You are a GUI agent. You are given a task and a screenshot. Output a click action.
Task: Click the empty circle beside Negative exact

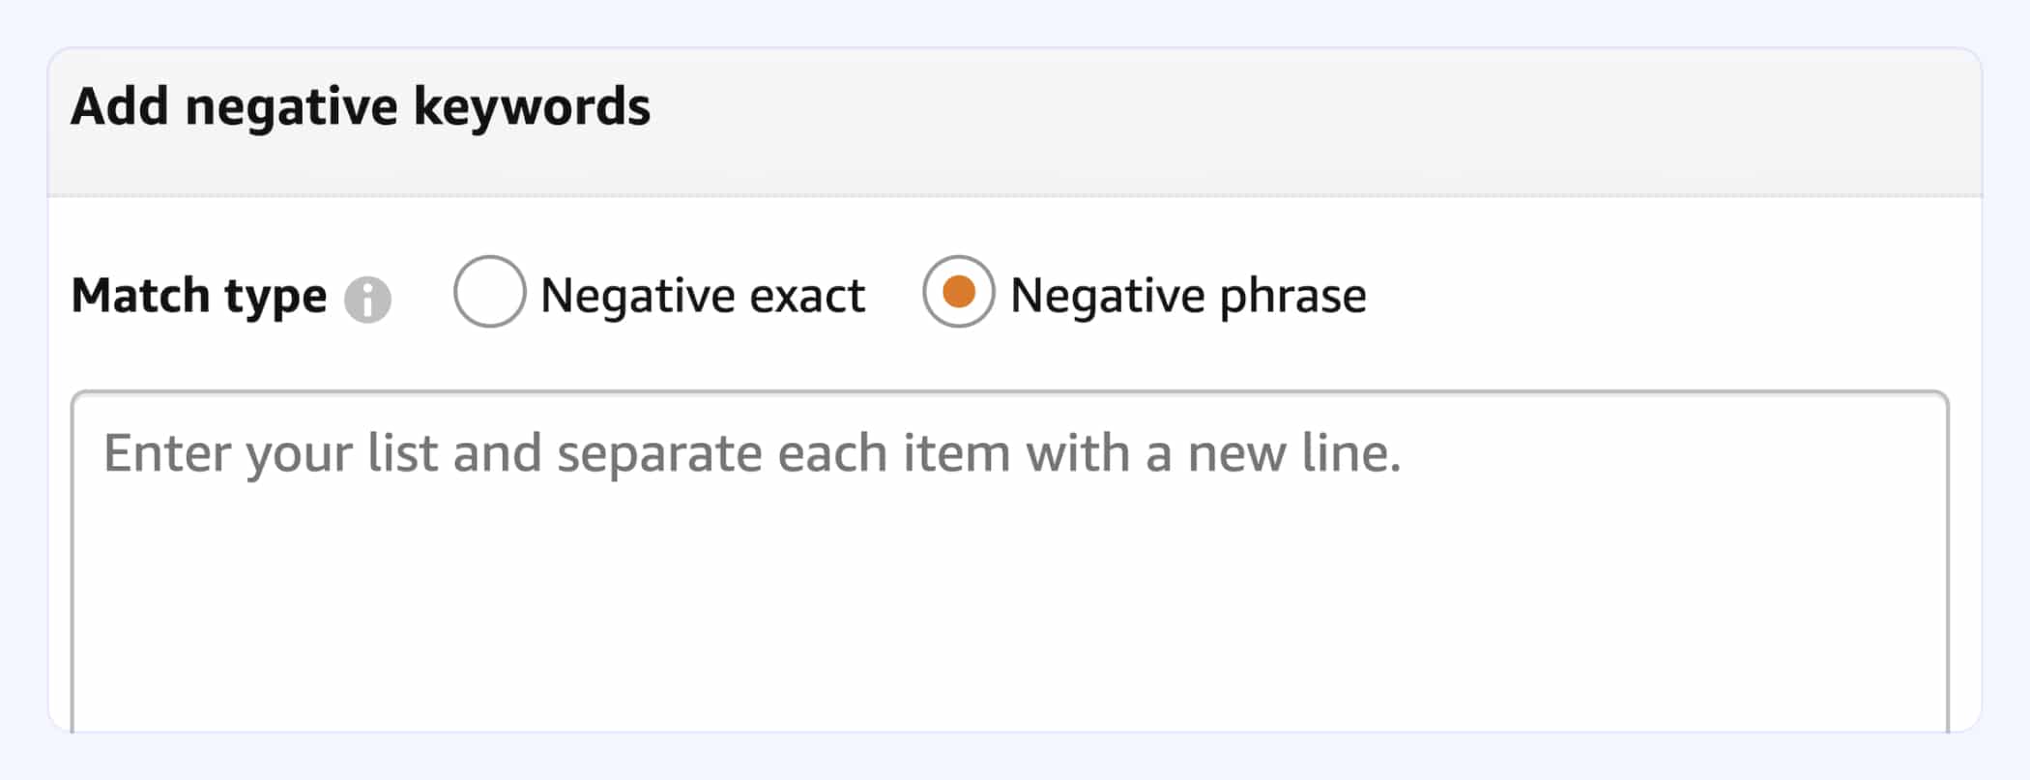click(489, 292)
